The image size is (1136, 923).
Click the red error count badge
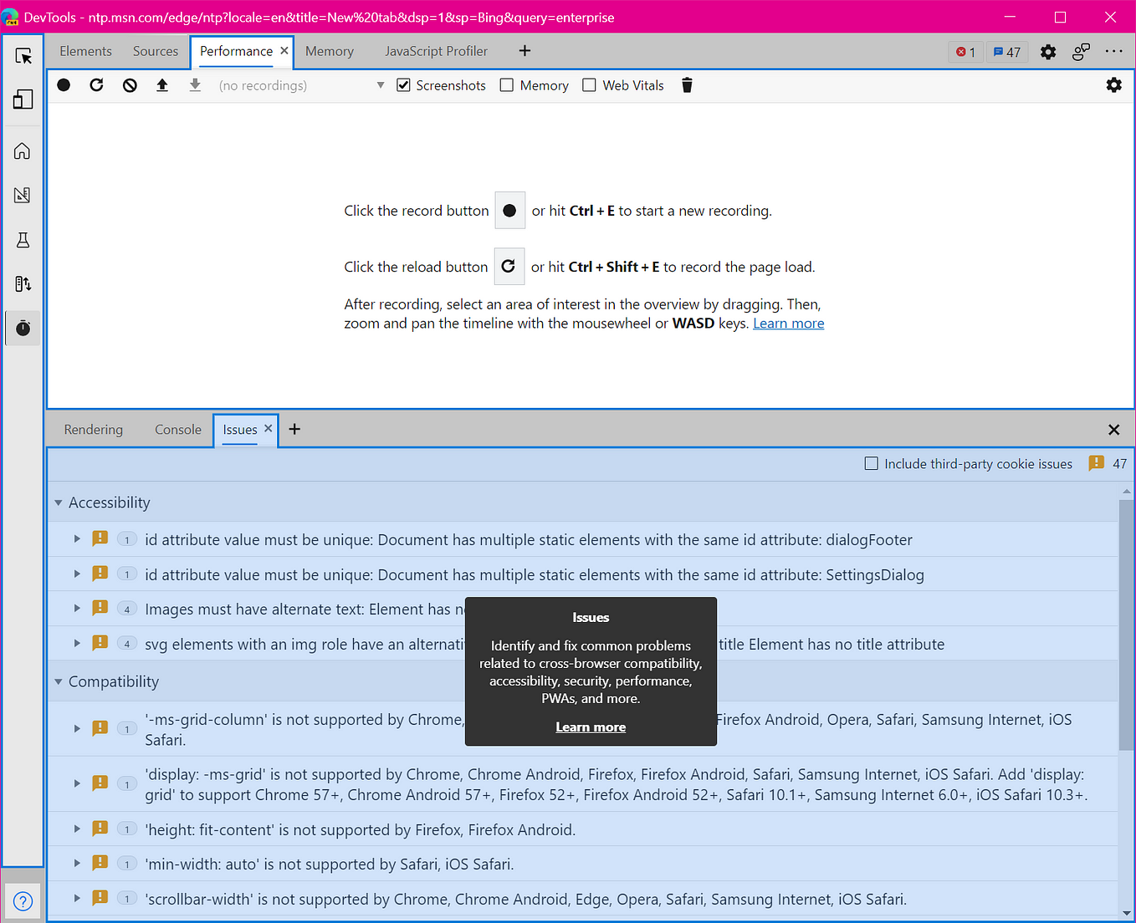coord(966,52)
